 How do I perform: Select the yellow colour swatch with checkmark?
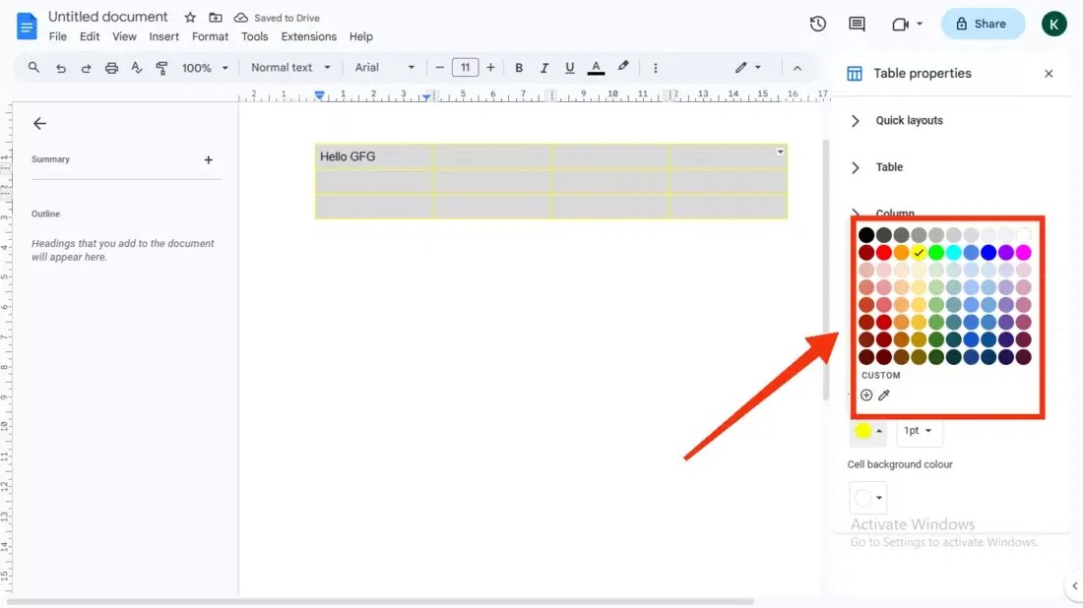919,252
